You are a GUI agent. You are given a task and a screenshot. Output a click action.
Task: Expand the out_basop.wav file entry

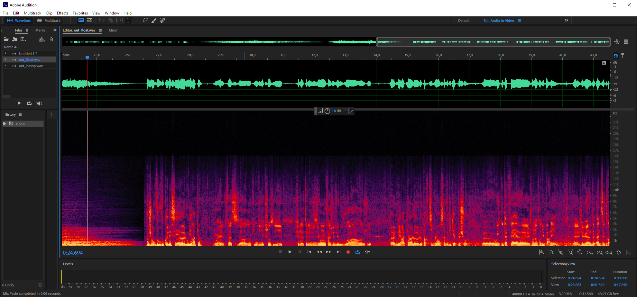coord(5,66)
